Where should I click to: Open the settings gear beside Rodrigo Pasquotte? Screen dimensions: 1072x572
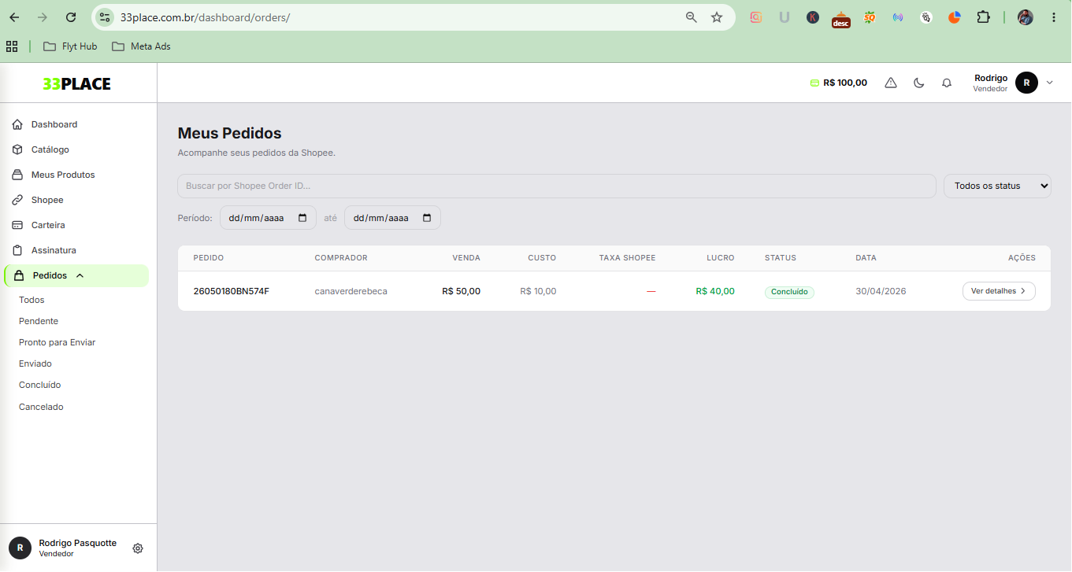[138, 548]
